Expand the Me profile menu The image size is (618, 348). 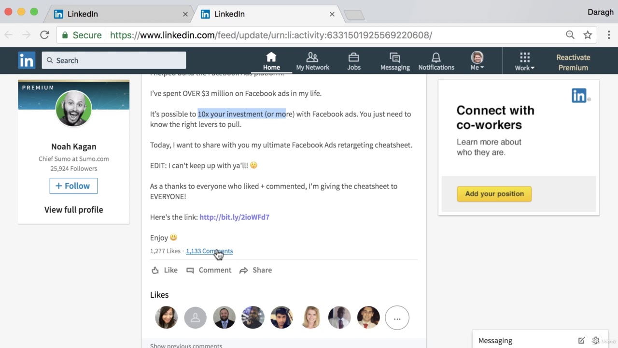(x=477, y=61)
